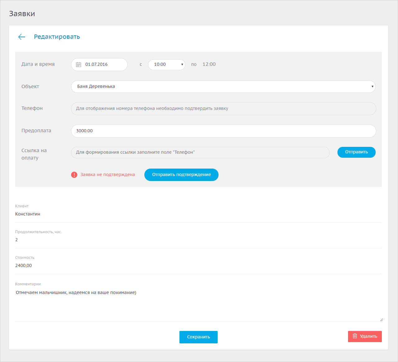Click the comments textarea resize handle
This screenshot has width=398, height=362.
381,319
